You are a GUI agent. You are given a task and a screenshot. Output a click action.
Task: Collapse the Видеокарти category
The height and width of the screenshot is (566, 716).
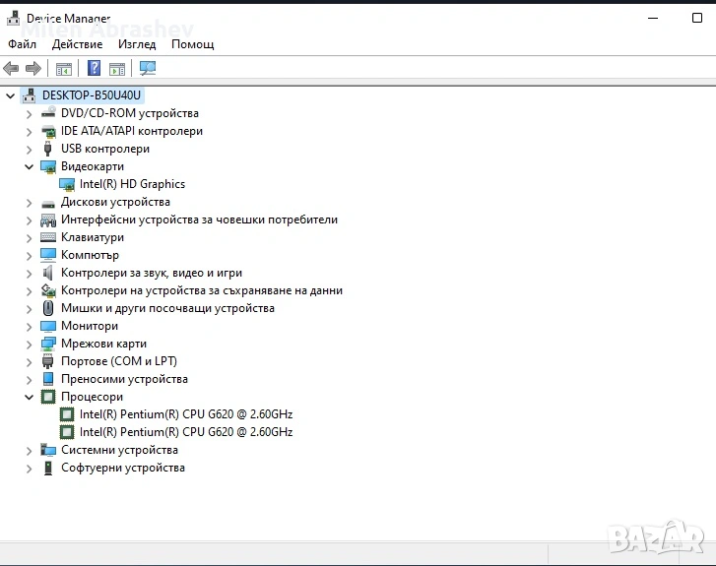[x=29, y=166]
